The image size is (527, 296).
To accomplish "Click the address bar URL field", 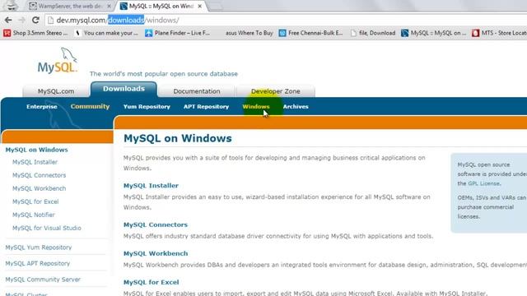I will (x=286, y=20).
